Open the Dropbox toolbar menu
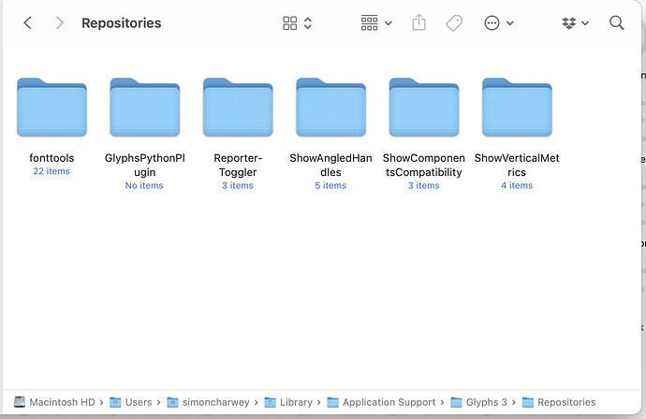Screen dimensions: 646x419 click(575, 23)
